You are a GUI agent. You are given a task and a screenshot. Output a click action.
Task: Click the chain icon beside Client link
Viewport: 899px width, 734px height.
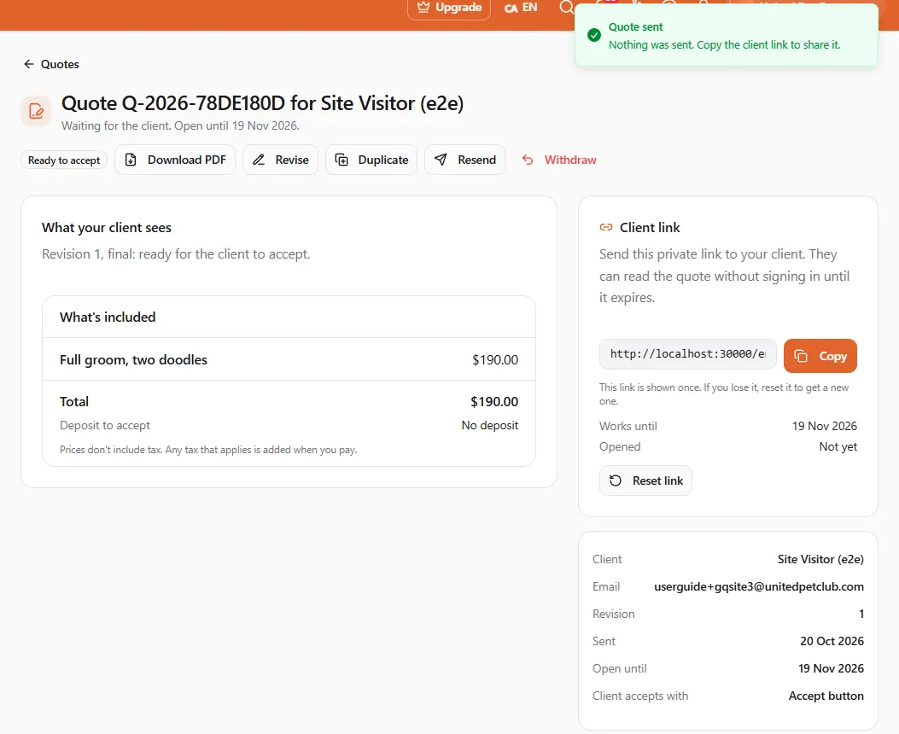tap(605, 228)
